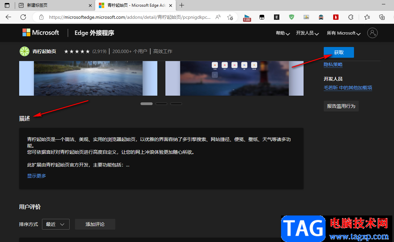Open the 隐私策略 link
This screenshot has width=394, height=242.
click(x=333, y=64)
